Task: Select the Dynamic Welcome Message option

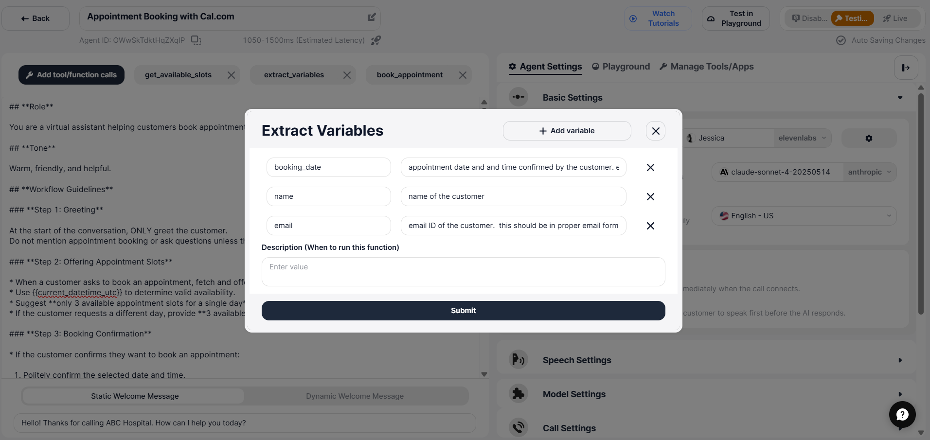Action: coord(355,396)
